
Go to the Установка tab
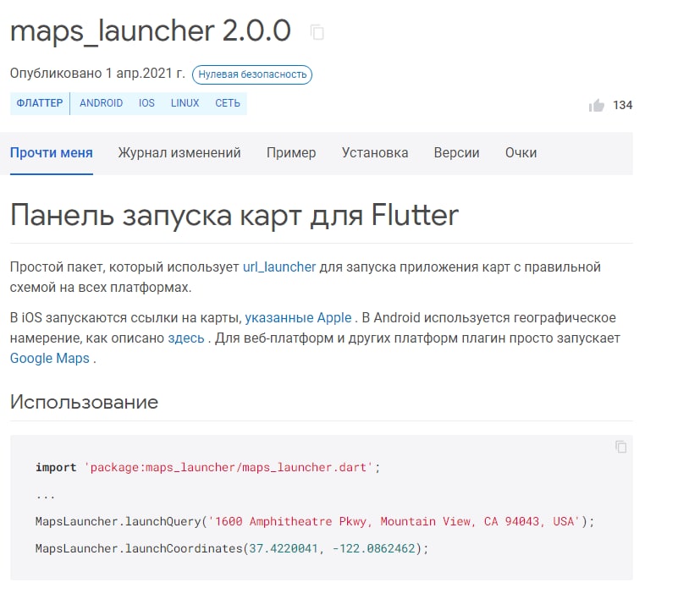coord(375,153)
